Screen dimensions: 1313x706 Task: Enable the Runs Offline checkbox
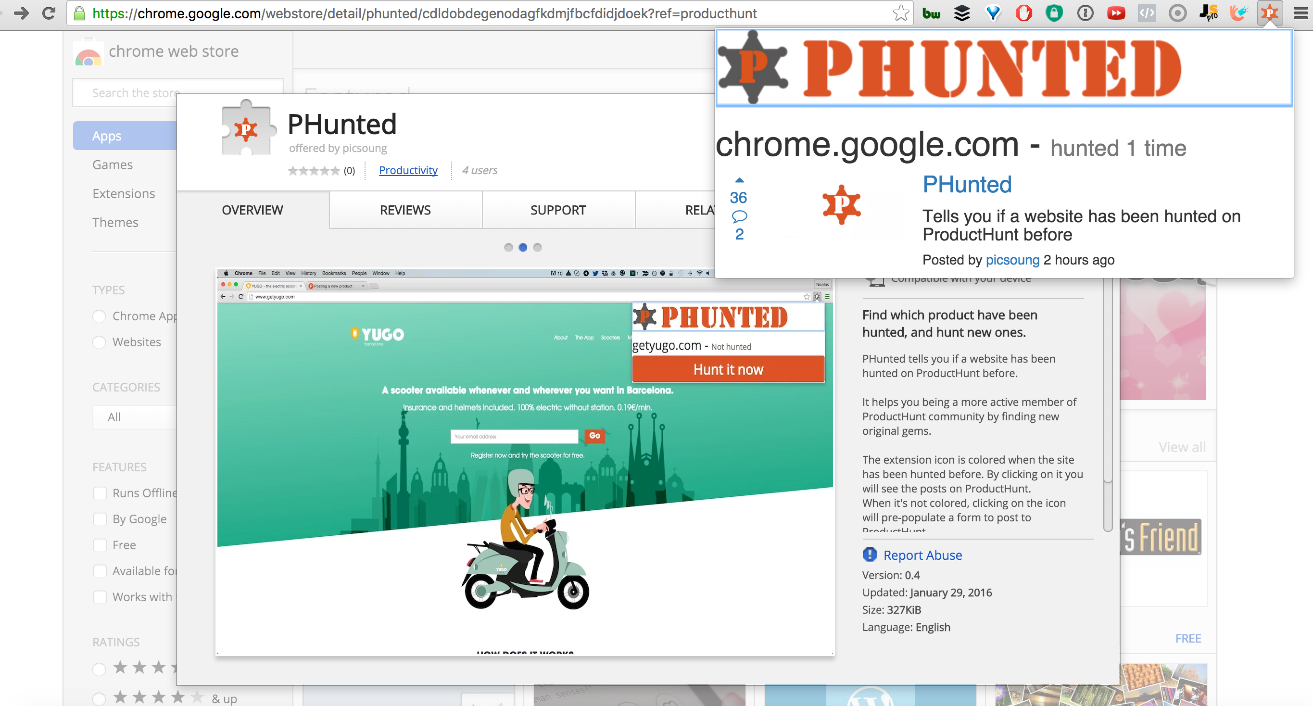pyautogui.click(x=100, y=493)
